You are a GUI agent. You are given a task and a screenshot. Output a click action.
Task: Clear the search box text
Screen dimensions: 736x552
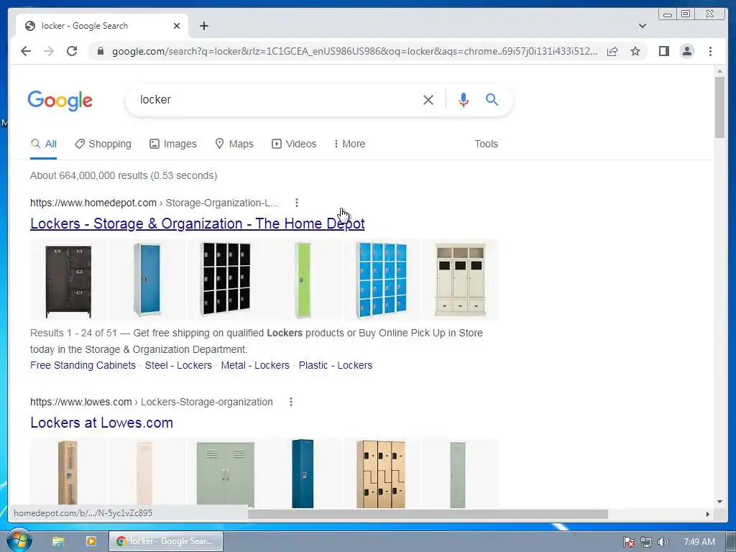[x=428, y=99]
